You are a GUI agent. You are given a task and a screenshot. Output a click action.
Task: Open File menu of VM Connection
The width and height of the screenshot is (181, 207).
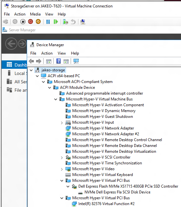pyautogui.click(x=7, y=14)
